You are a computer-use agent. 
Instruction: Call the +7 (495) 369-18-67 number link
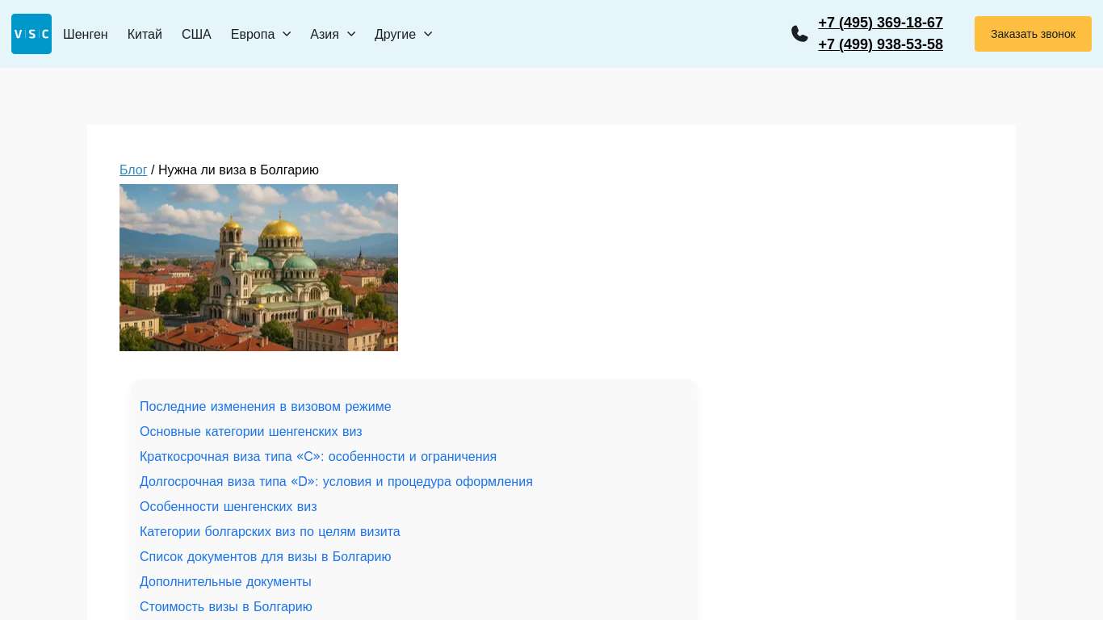coord(880,23)
